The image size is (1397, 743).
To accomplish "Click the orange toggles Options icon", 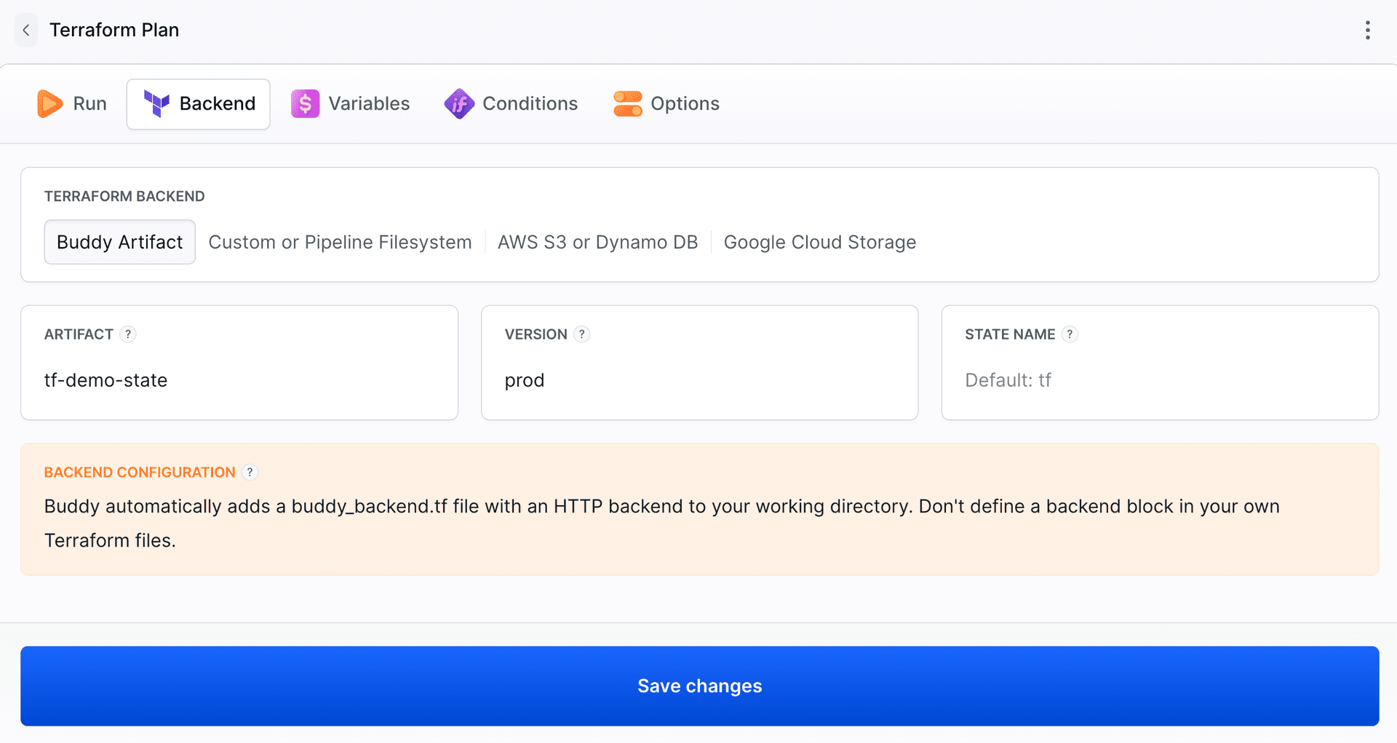I will tap(628, 104).
